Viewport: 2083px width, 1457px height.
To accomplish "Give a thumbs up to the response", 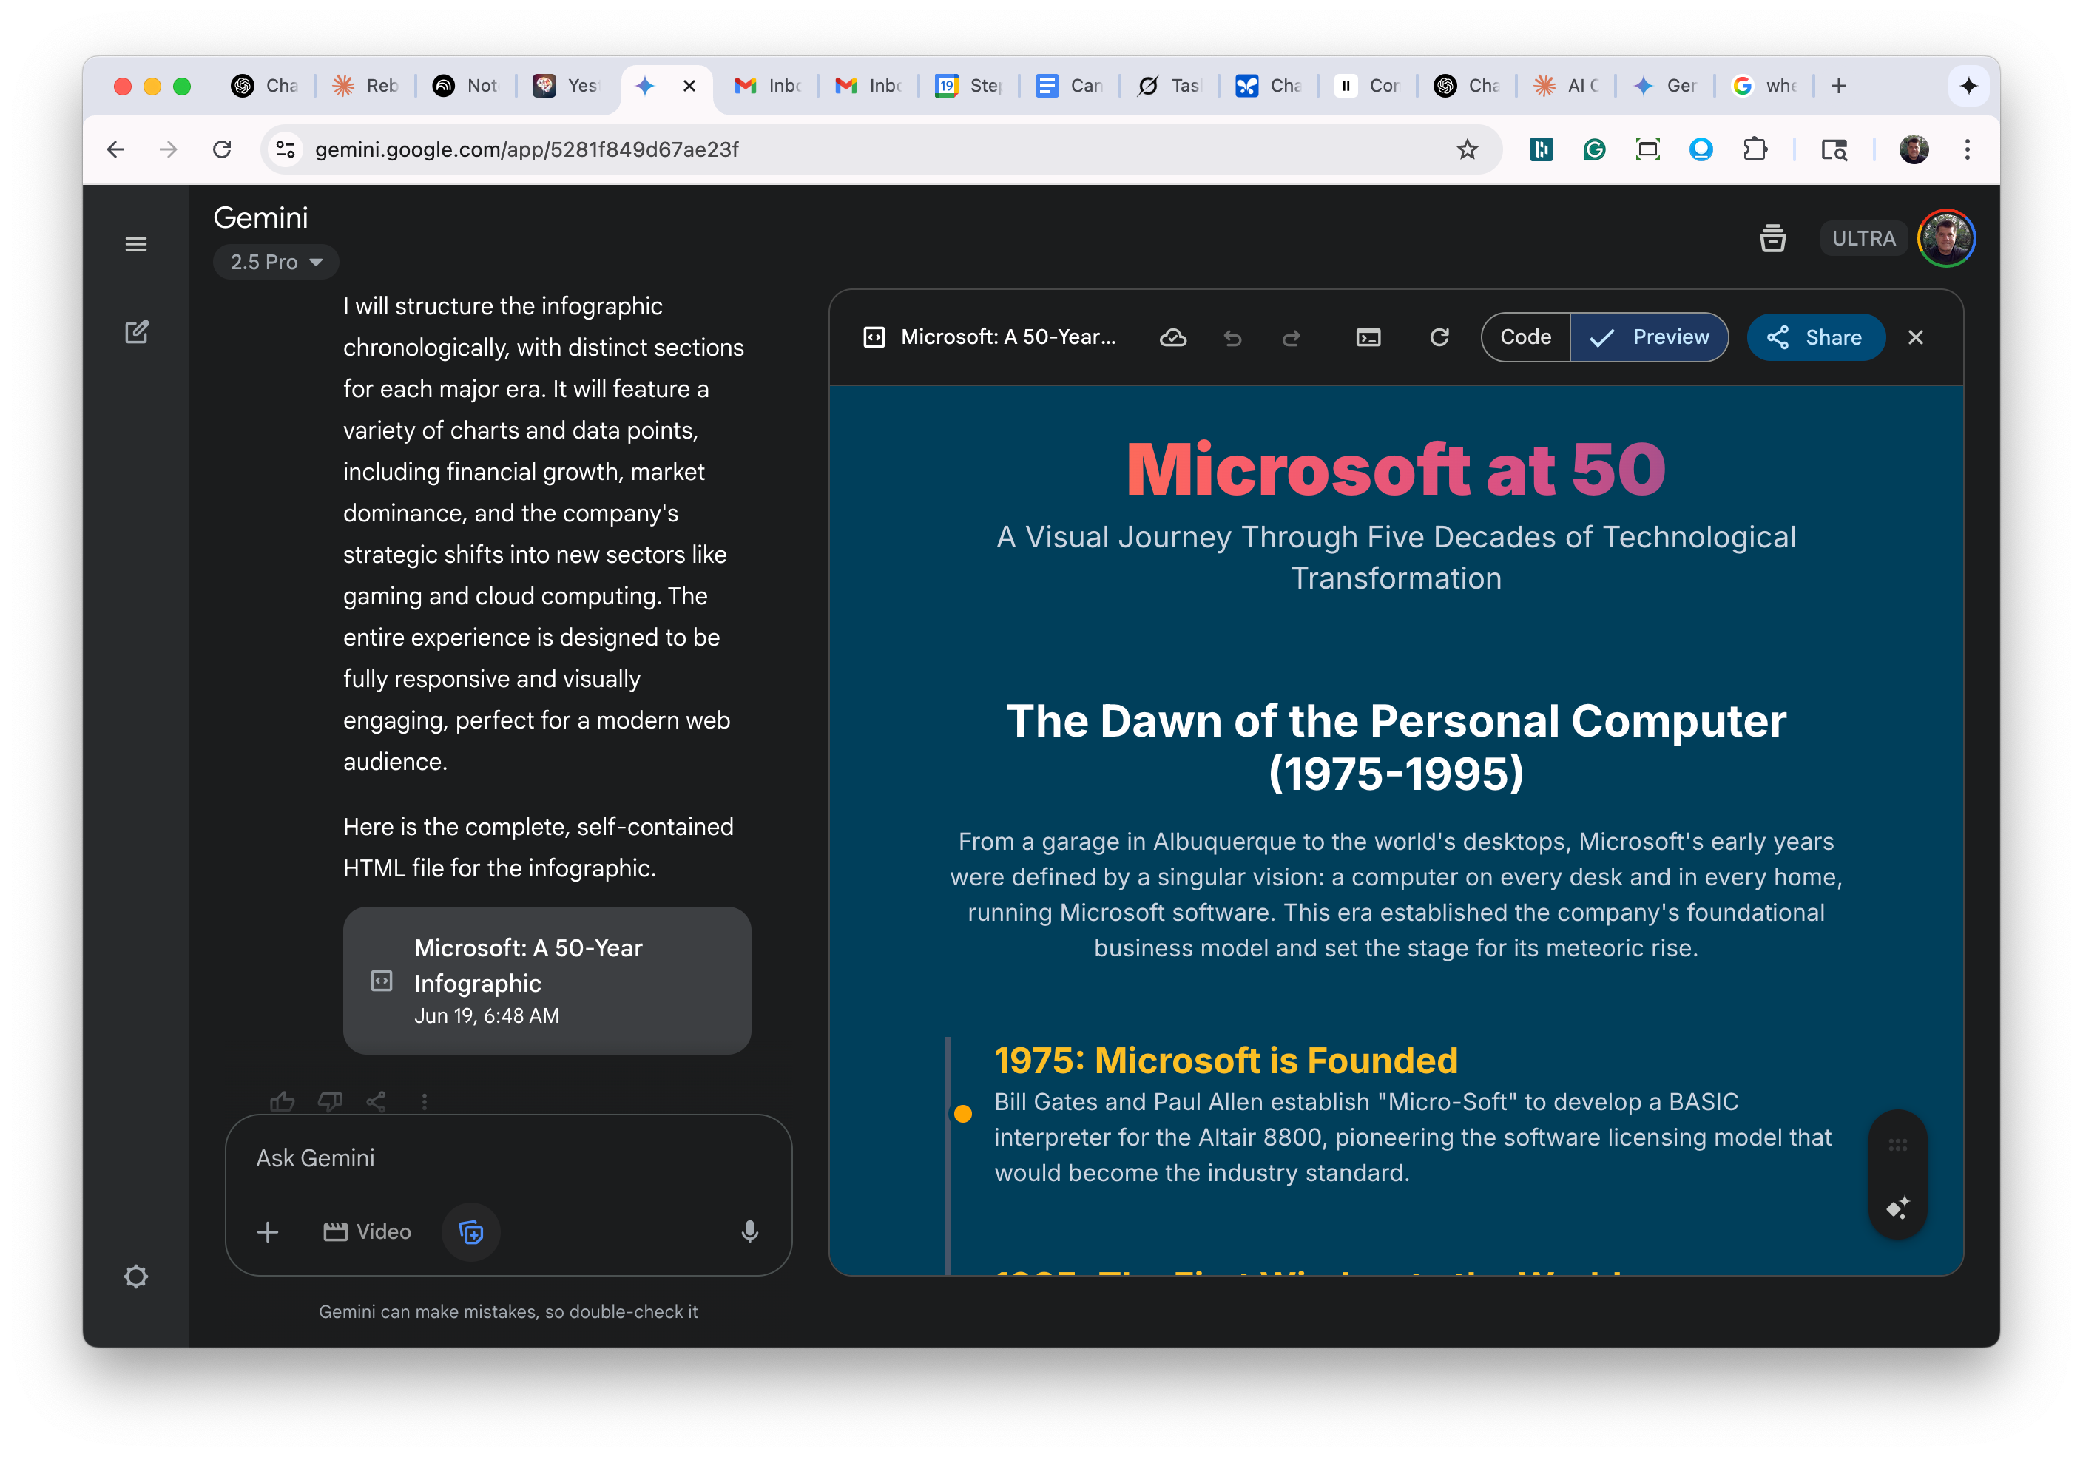I will 282,1101.
